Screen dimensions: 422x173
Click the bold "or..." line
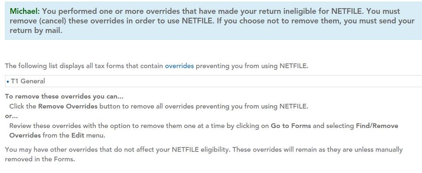coord(11,116)
